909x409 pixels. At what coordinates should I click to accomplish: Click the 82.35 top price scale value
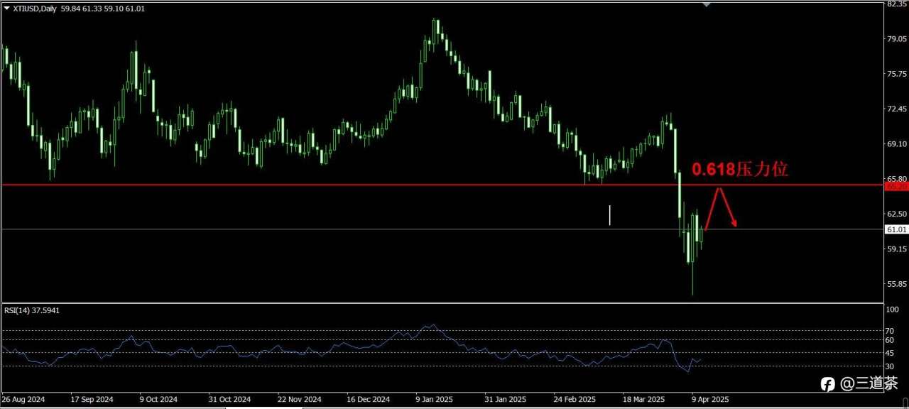pos(896,4)
